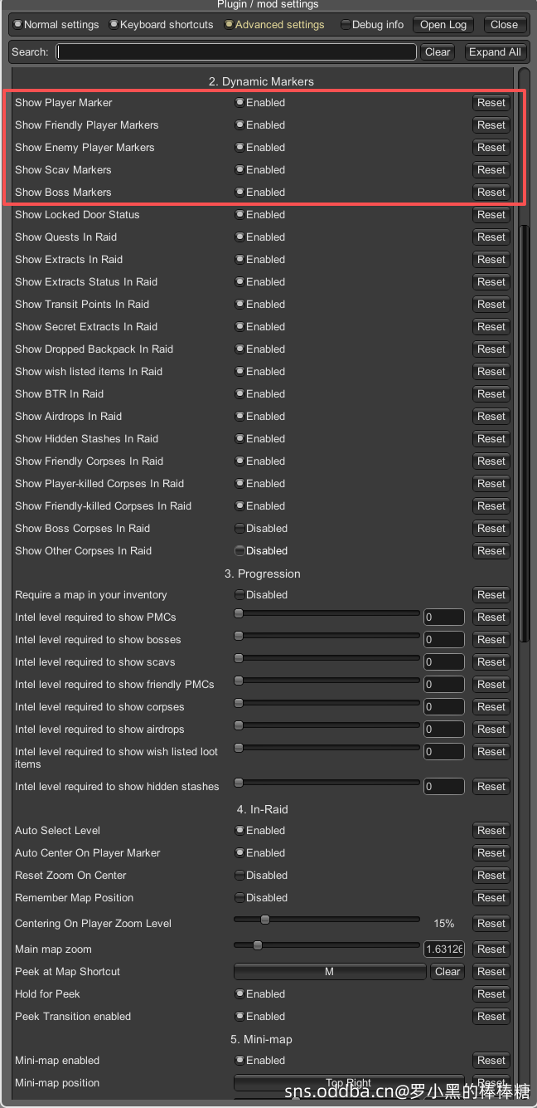This screenshot has height=1108, width=537.
Task: Rebind the Peek at Map Shortcut key
Action: (329, 972)
